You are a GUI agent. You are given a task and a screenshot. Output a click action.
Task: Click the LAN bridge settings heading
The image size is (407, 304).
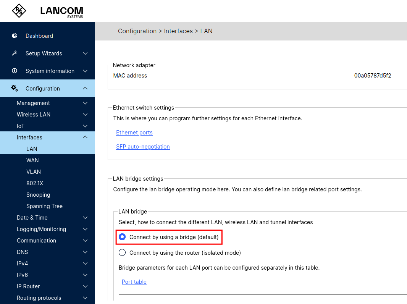138,179
